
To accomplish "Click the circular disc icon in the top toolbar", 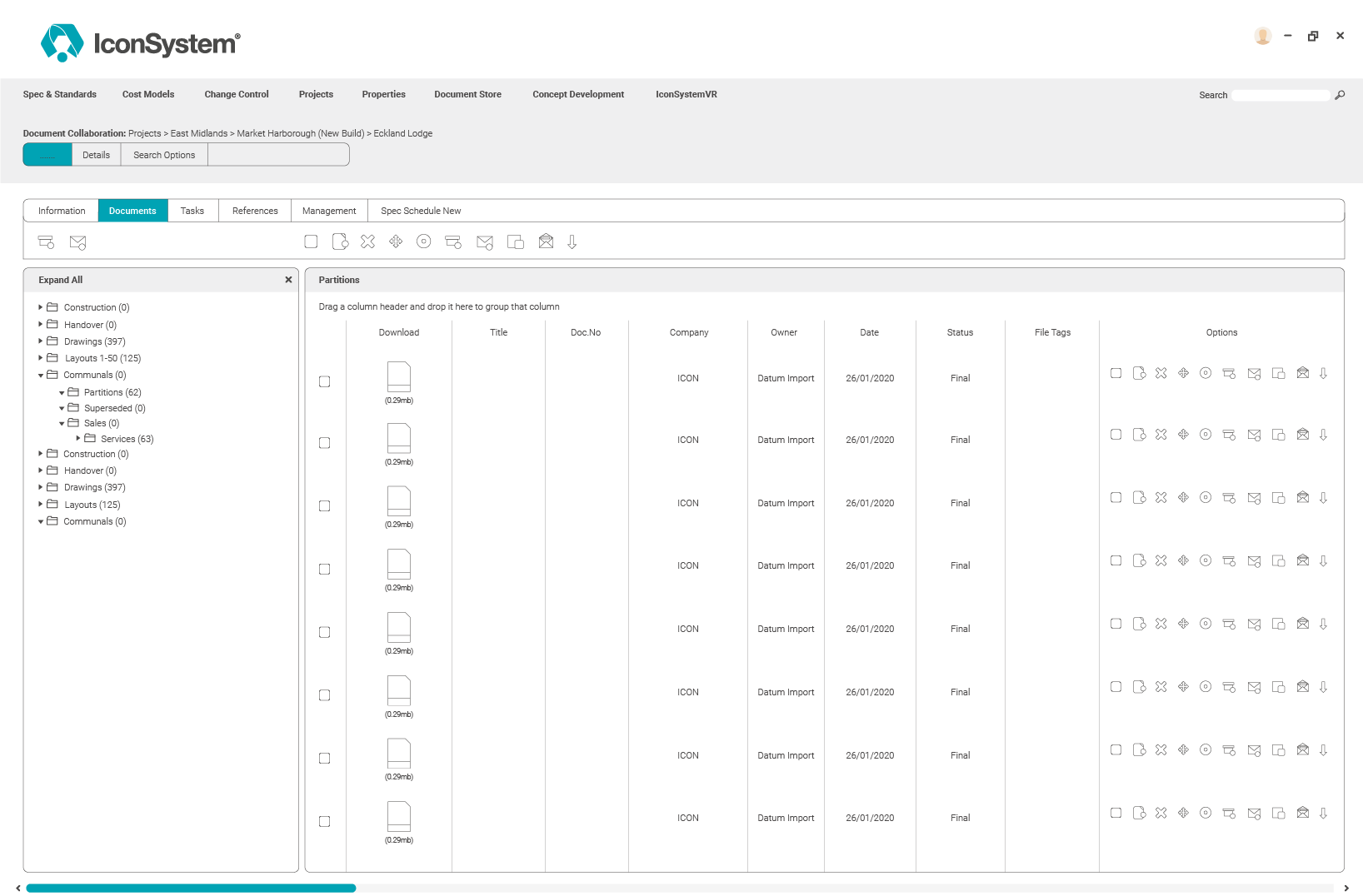I will 424,241.
